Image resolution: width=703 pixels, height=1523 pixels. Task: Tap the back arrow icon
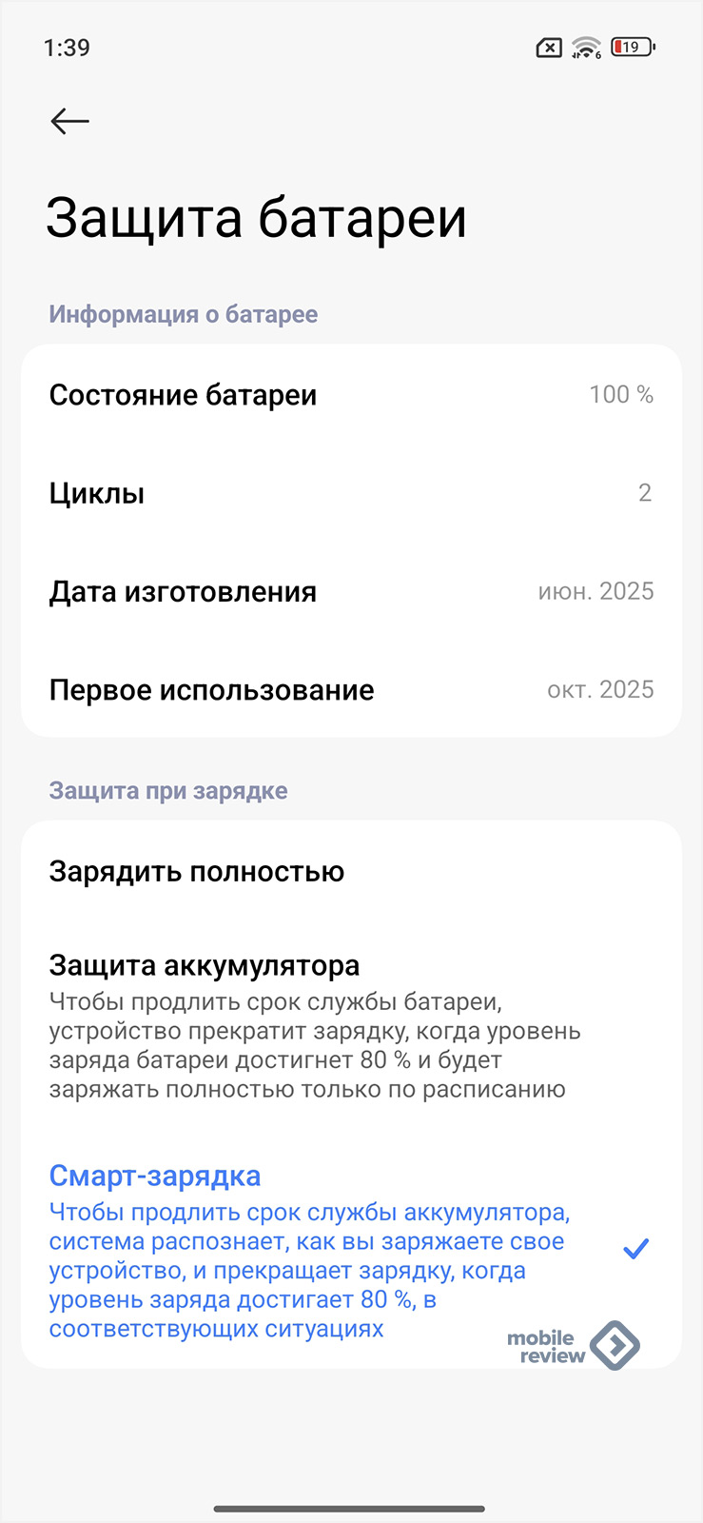point(69,121)
